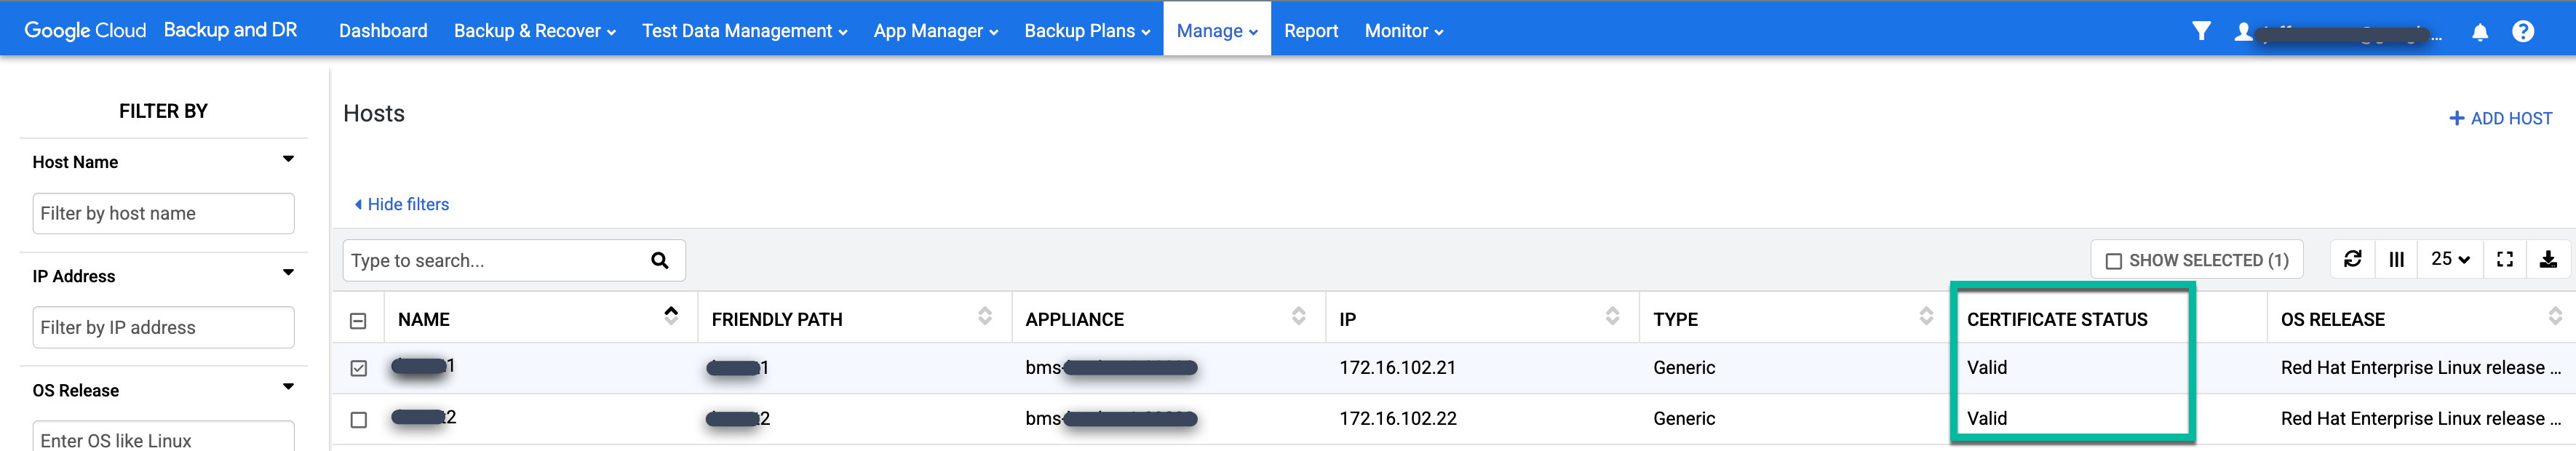
Task: Open the Backup & Recover menu
Action: pos(533,30)
